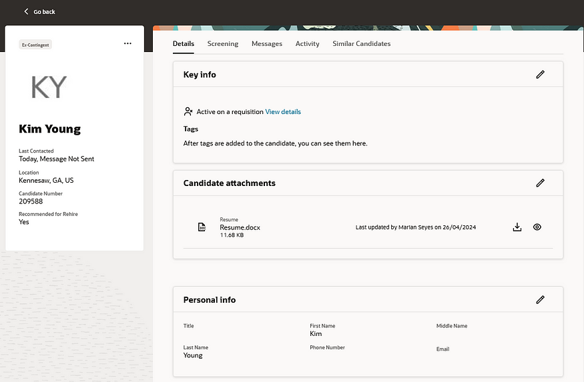Download the Resume.docx file
Image resolution: width=584 pixels, height=382 pixels.
pyautogui.click(x=517, y=227)
